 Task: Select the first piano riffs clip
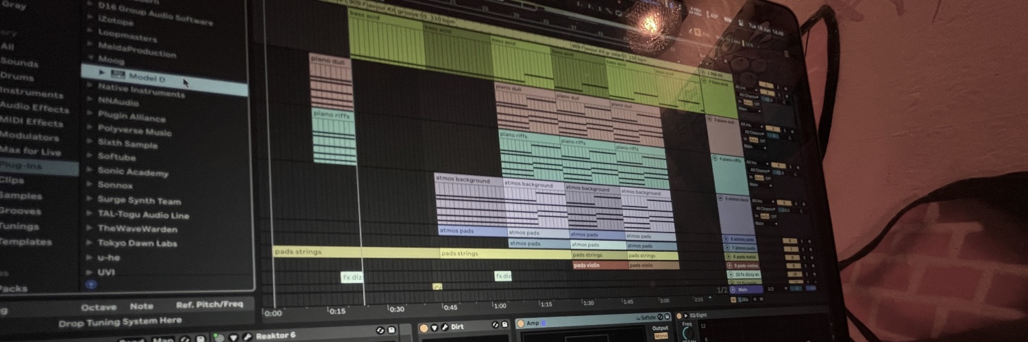(334, 136)
